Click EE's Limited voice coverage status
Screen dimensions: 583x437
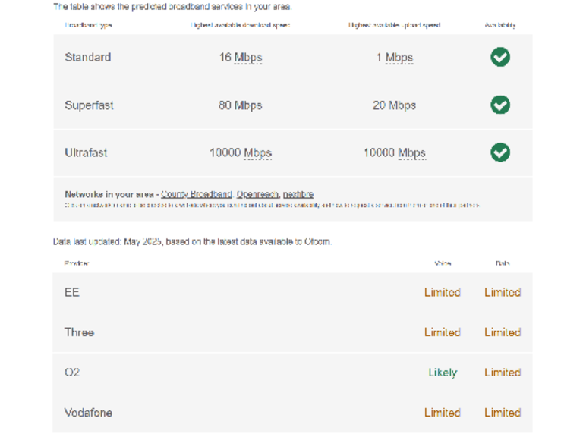click(443, 292)
